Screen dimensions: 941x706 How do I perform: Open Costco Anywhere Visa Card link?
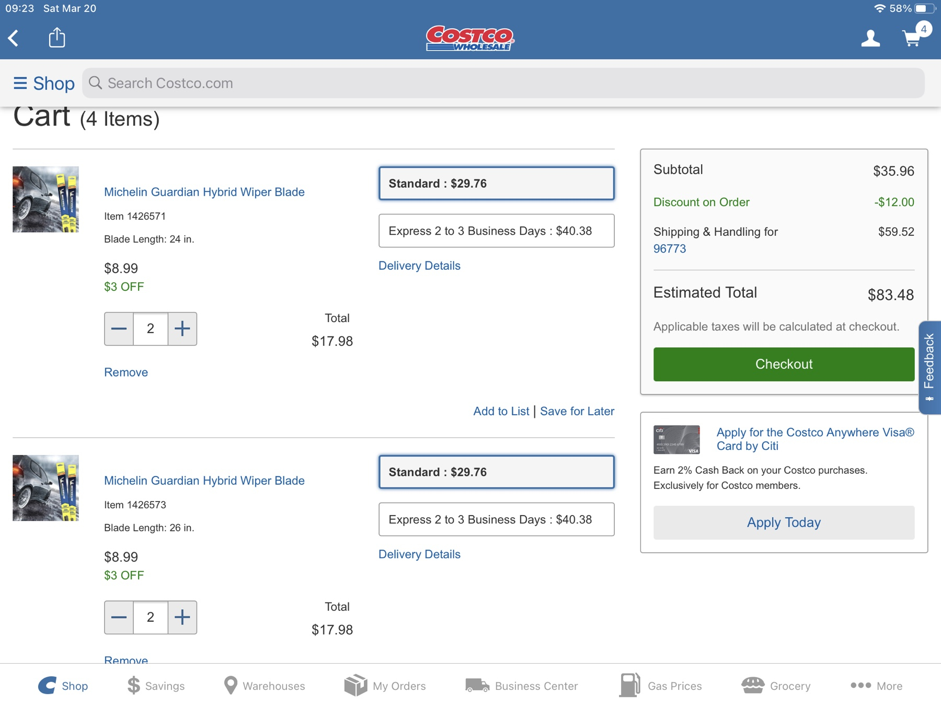[815, 439]
